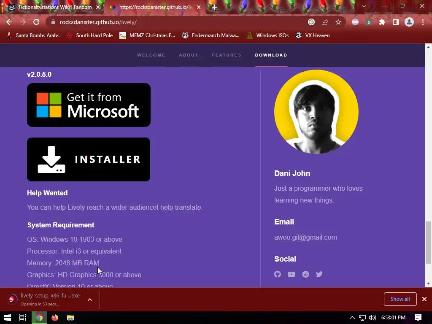Open the GitHub social icon

point(278,274)
